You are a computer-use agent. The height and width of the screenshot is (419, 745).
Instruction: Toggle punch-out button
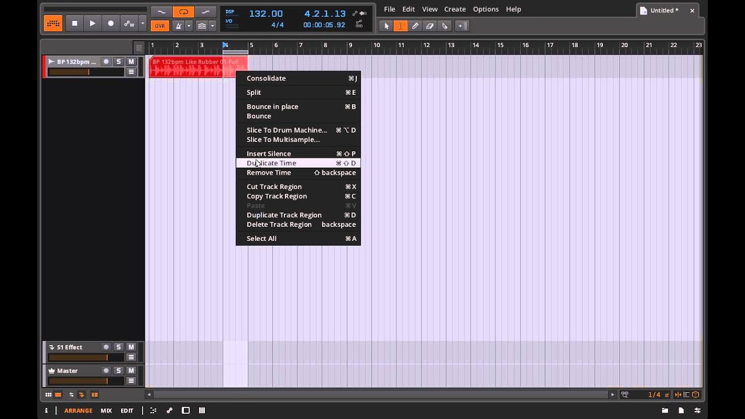pos(205,12)
